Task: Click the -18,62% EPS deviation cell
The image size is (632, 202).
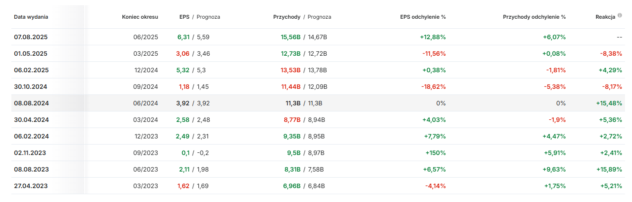Action: (434, 87)
